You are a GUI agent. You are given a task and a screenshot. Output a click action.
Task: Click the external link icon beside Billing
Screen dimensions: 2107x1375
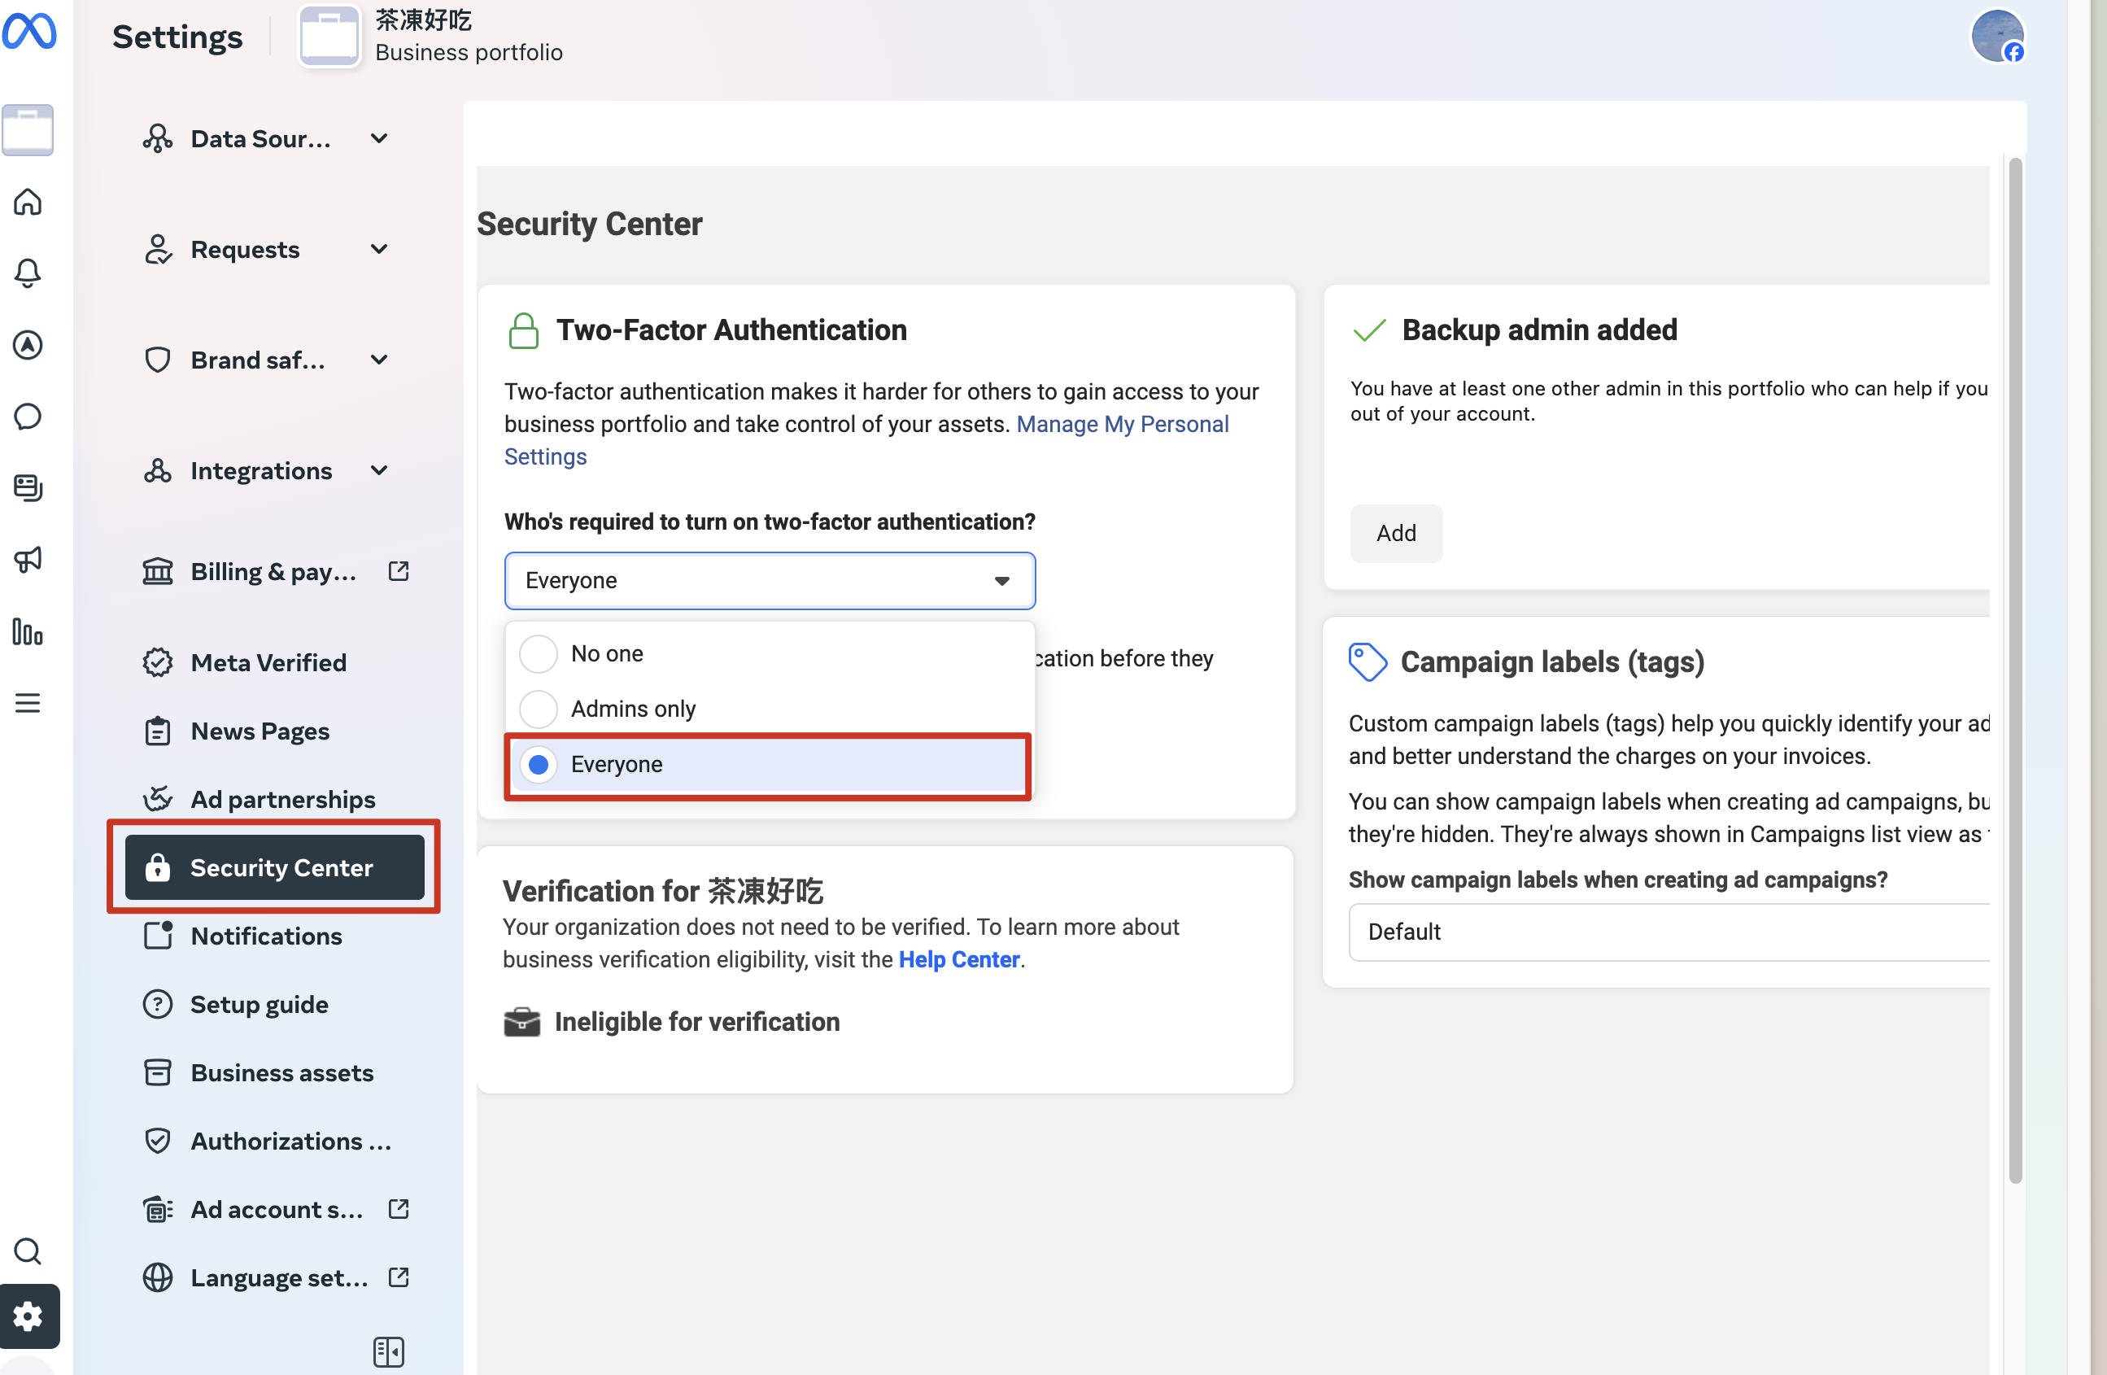tap(399, 571)
